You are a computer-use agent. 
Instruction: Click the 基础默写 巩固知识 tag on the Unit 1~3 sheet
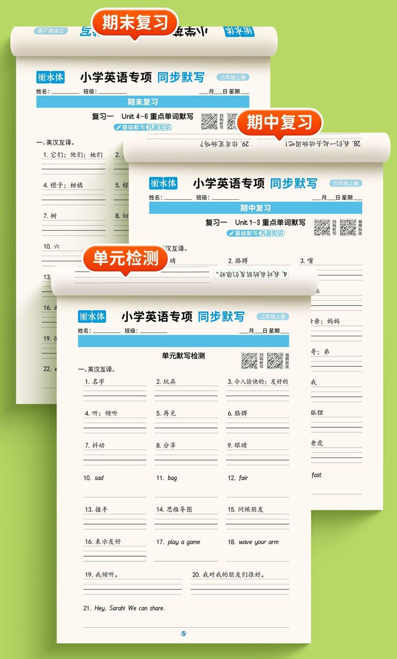pos(256,233)
